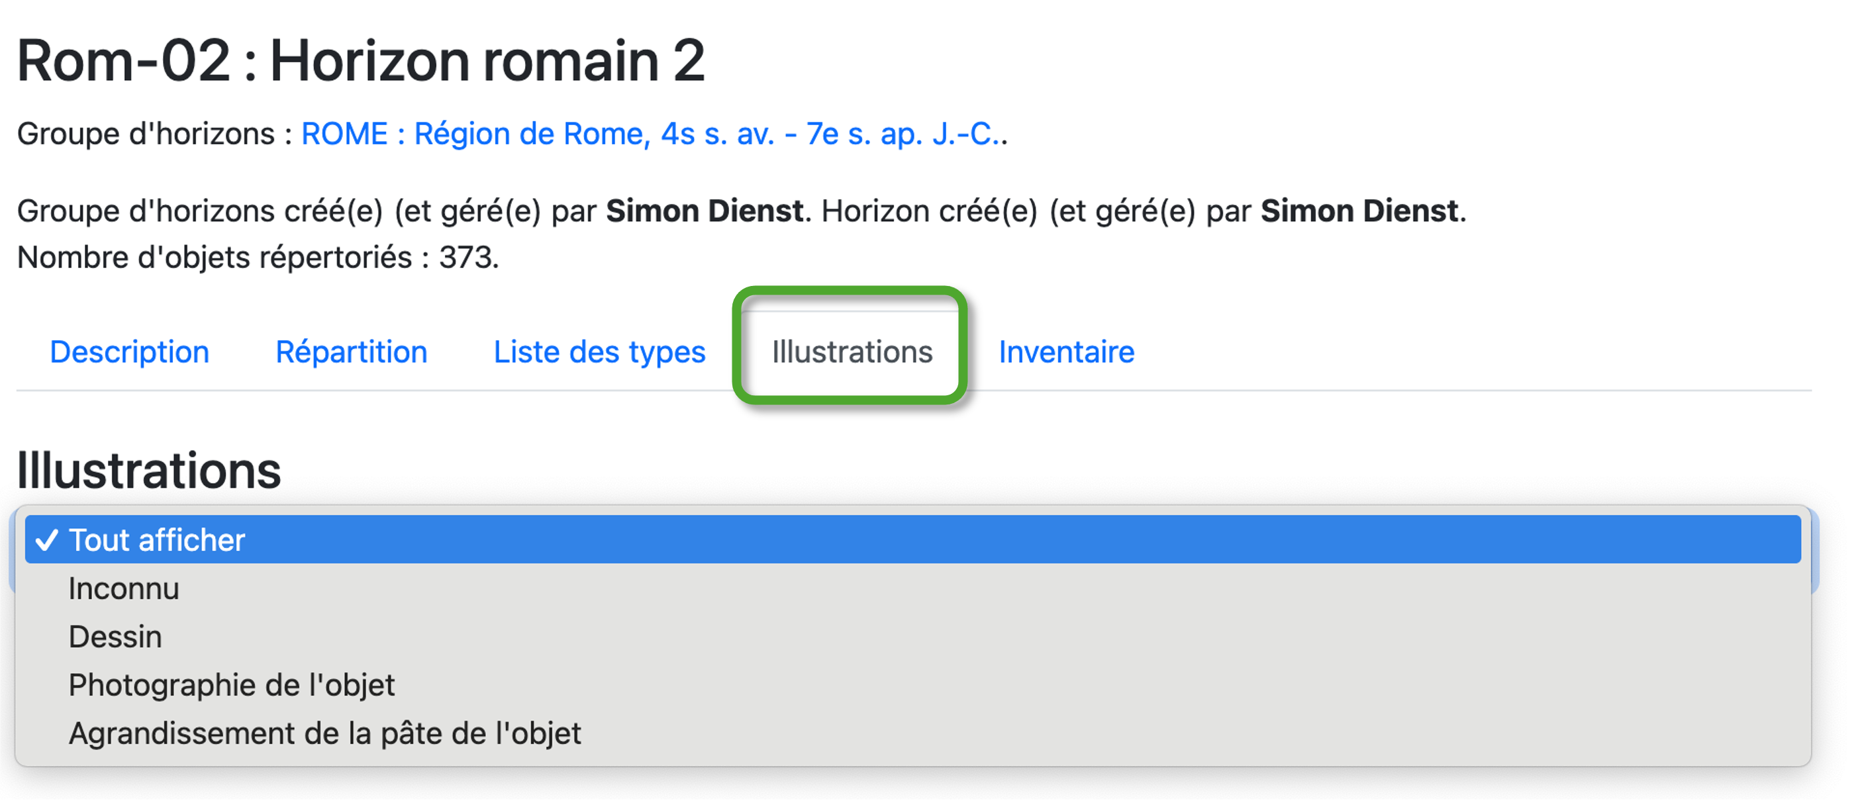The width and height of the screenshot is (1860, 801).
Task: Click the Illustrations section heading
Action: click(149, 471)
